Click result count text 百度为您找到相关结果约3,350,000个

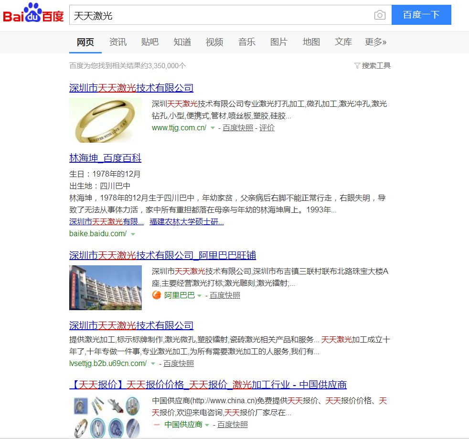pyautogui.click(x=128, y=66)
